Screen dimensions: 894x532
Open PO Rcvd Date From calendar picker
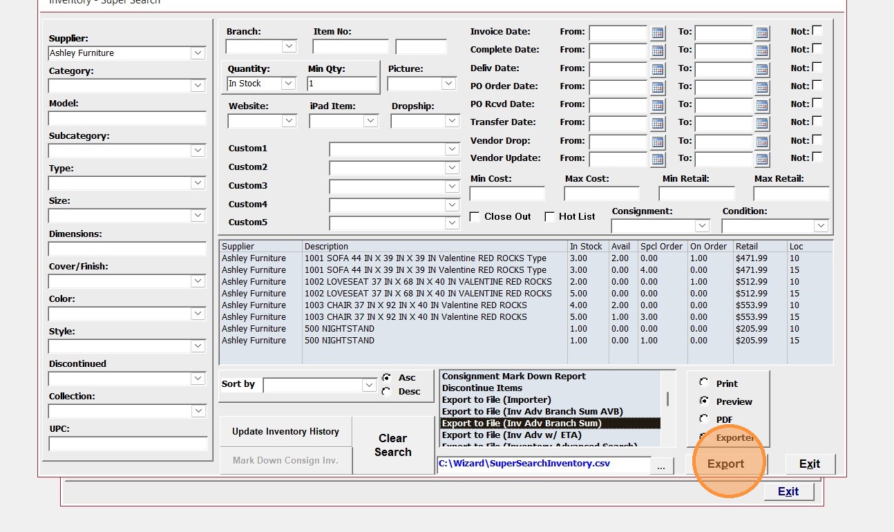pyautogui.click(x=657, y=105)
